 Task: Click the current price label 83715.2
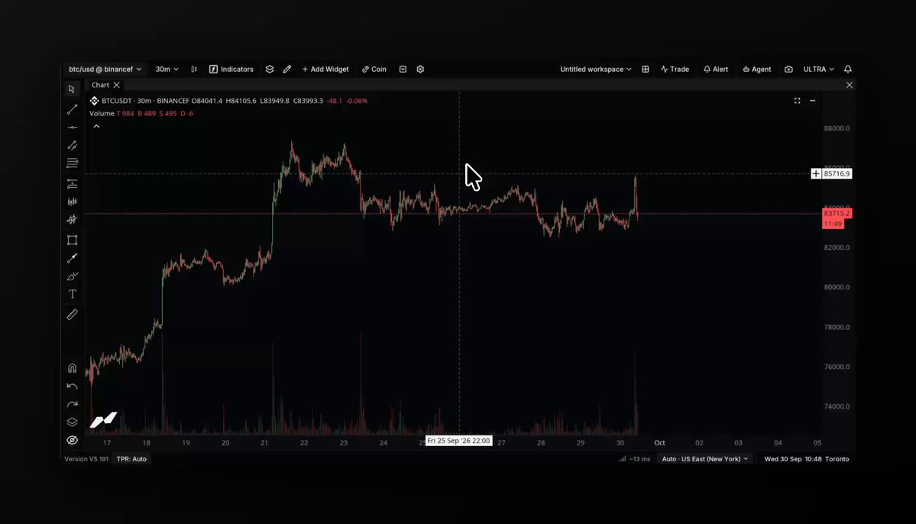pos(837,213)
